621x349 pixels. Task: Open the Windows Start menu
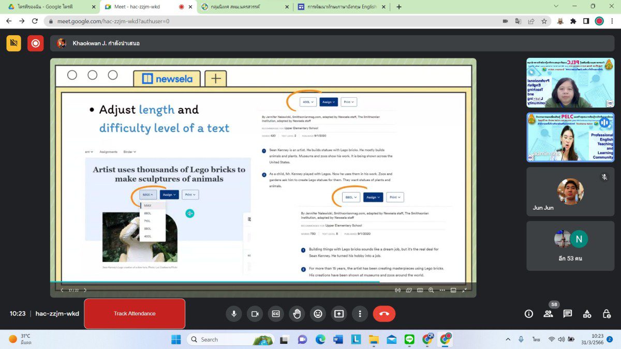click(176, 339)
